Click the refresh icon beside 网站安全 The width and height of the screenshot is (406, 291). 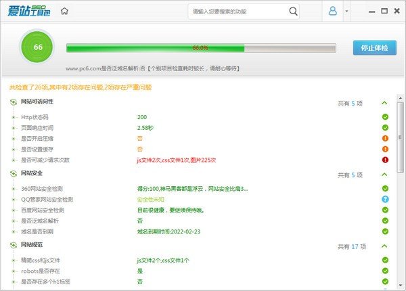point(14,173)
